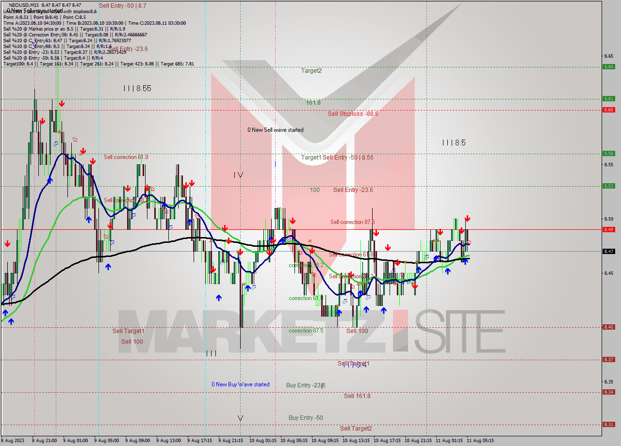Viewport: 621px width, 446px height.
Task: Select the 8.40 red price tag
Action: (609, 327)
